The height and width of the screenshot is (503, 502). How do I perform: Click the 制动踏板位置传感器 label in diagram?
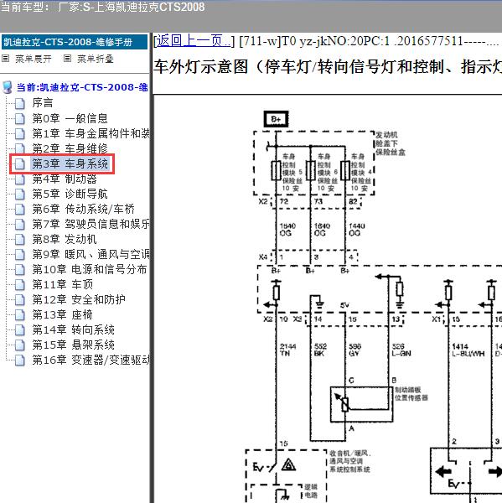pos(411,394)
